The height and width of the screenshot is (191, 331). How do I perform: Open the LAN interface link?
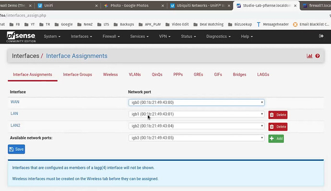14,113
